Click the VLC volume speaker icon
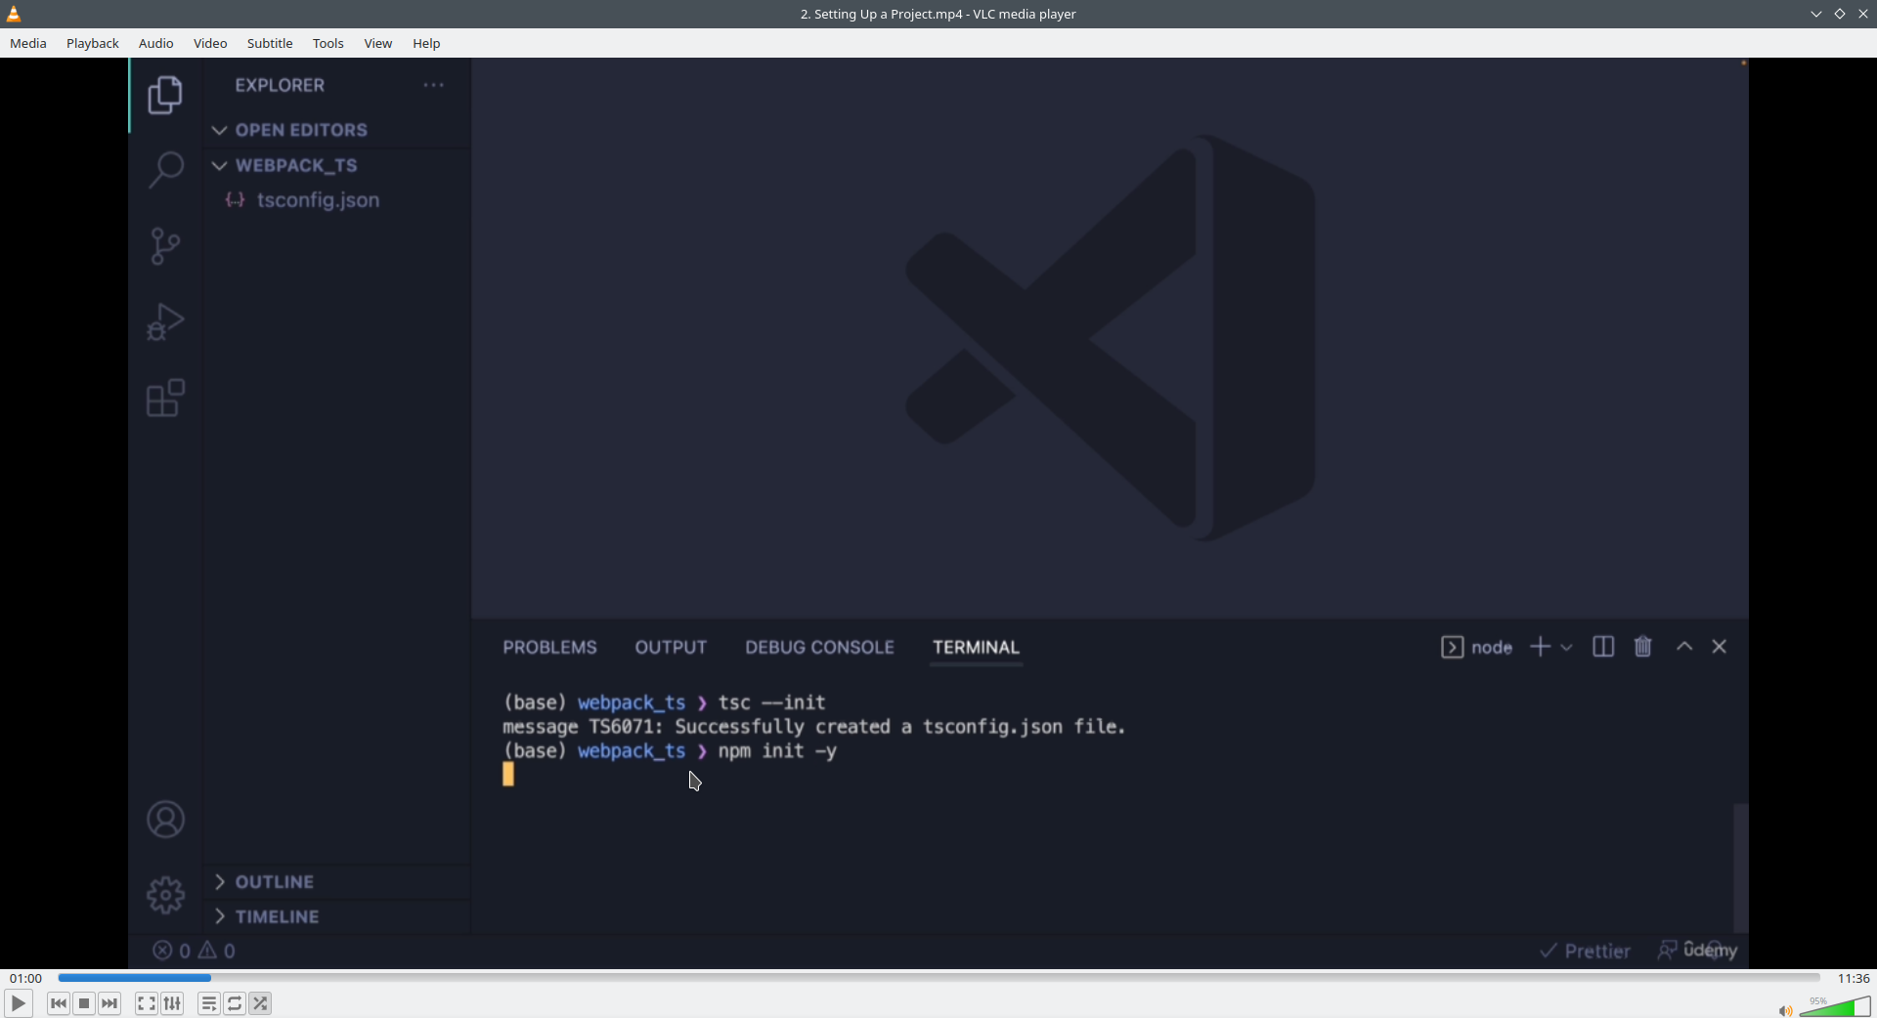Image resolution: width=1877 pixels, height=1018 pixels. click(x=1785, y=1011)
